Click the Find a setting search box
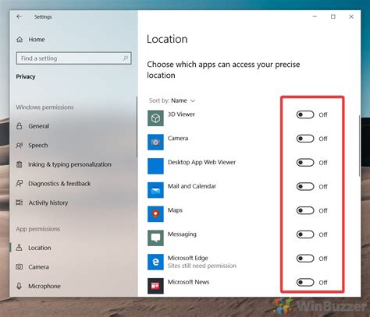Screen dimensions: 370x317 click(x=73, y=58)
